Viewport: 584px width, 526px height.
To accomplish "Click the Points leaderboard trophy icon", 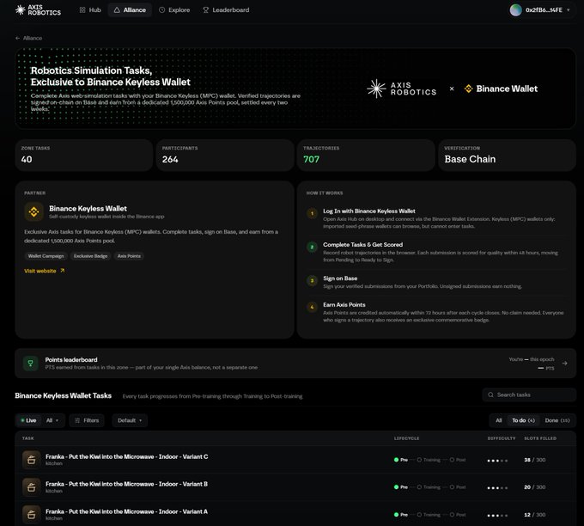I will point(31,363).
